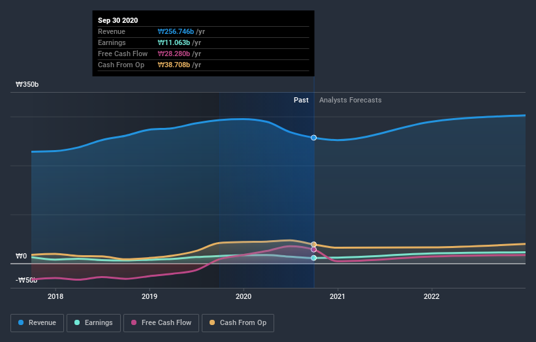Click the ₩256.746b revenue value

coord(176,31)
